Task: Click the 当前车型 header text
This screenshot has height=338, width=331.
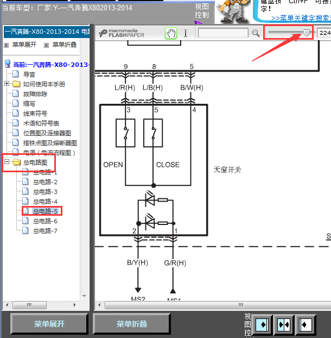Action: pyautogui.click(x=67, y=8)
